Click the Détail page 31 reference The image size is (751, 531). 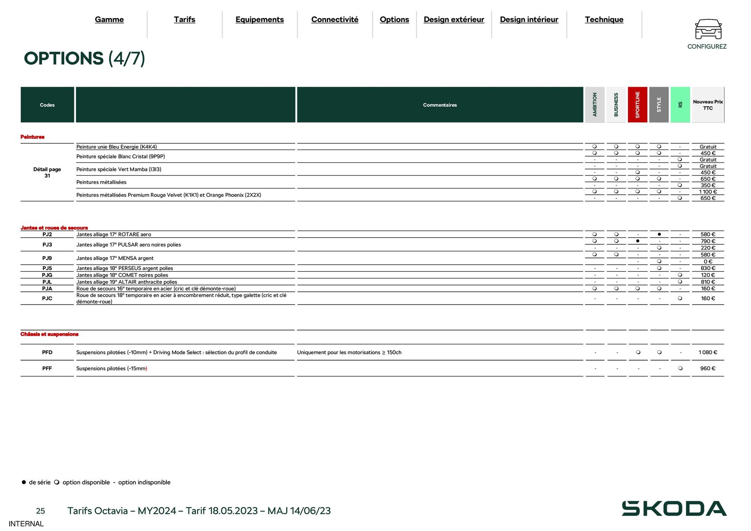tap(47, 173)
